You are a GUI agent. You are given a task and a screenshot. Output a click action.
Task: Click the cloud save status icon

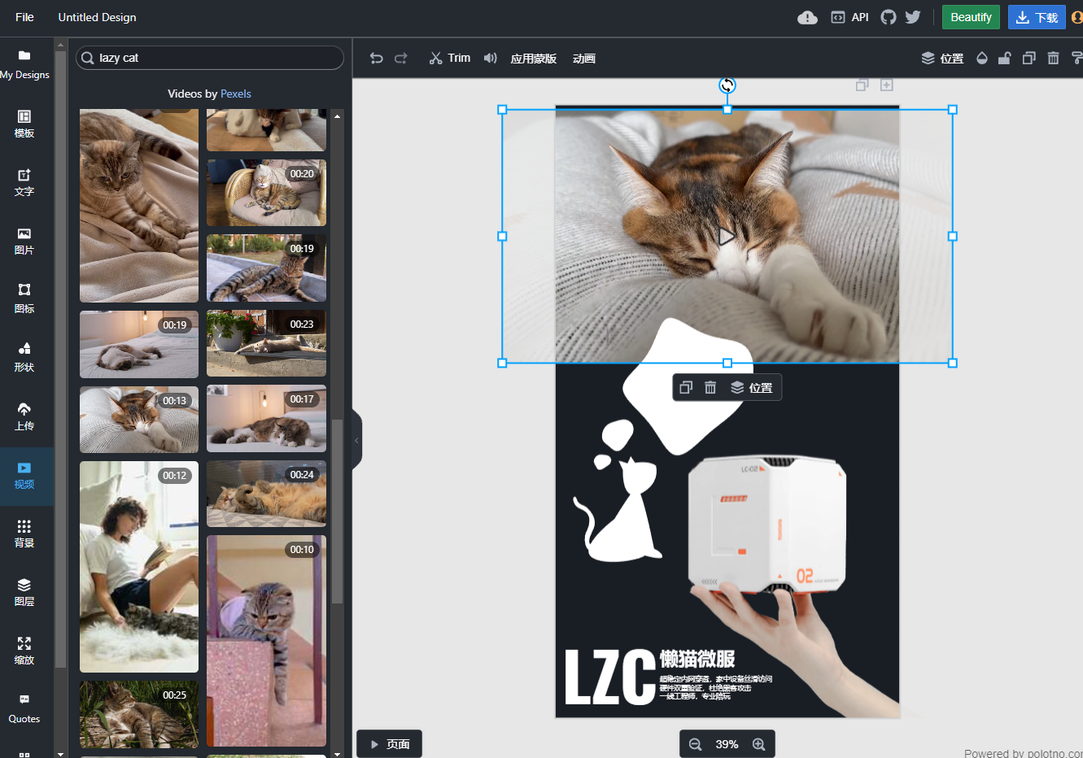click(x=807, y=17)
